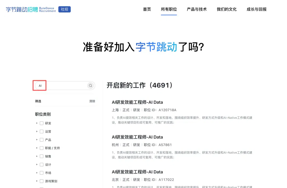Click the 筛选 label

click(x=38, y=101)
